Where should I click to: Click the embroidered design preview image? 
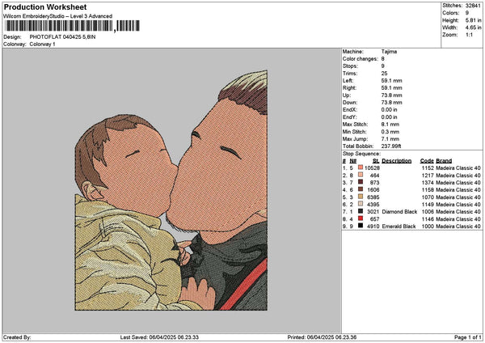[x=171, y=190]
